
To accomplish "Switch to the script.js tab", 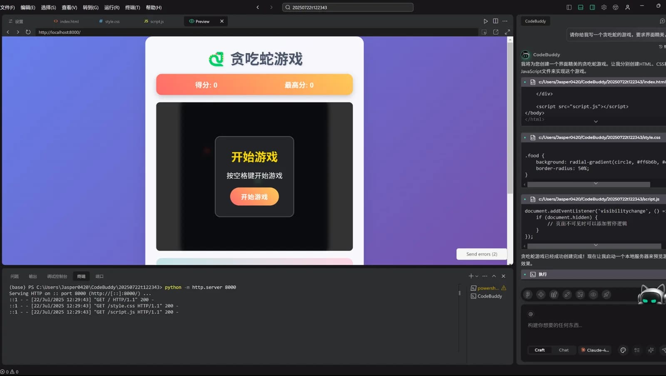I will coord(154,21).
